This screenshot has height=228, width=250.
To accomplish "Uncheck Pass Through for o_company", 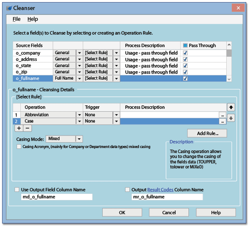I will point(185,53).
